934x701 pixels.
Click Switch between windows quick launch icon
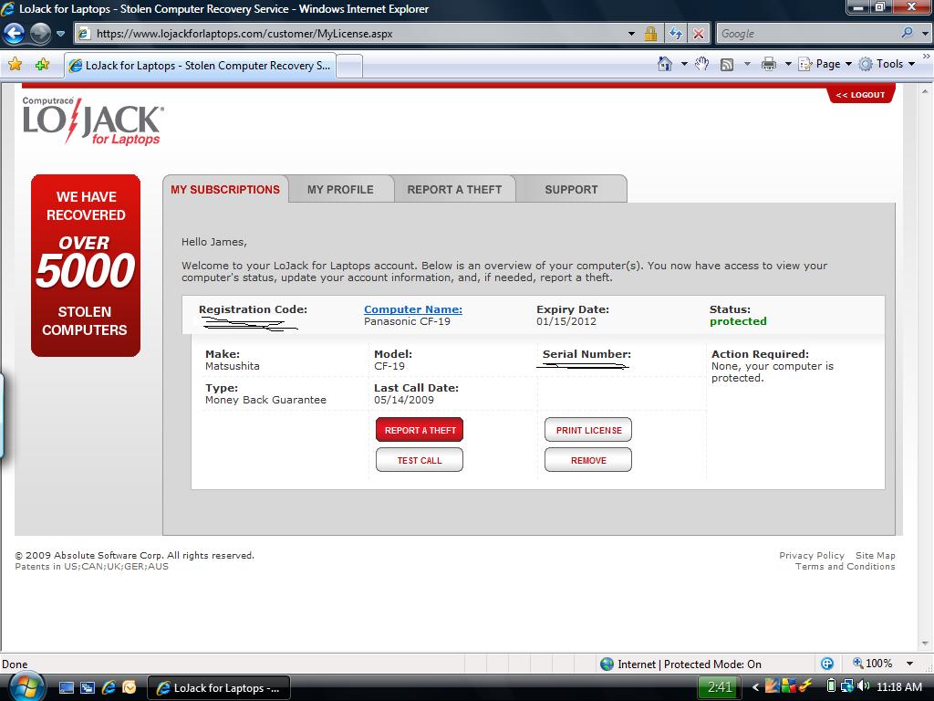click(87, 688)
